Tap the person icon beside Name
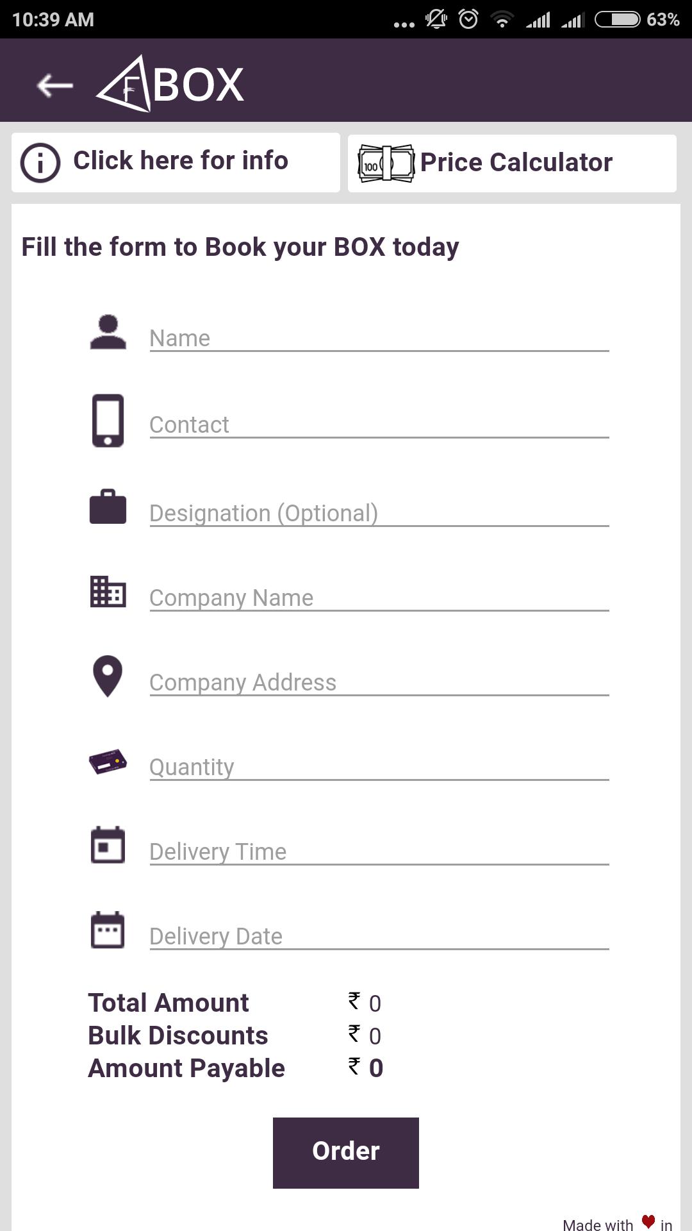This screenshot has height=1231, width=692. [108, 332]
